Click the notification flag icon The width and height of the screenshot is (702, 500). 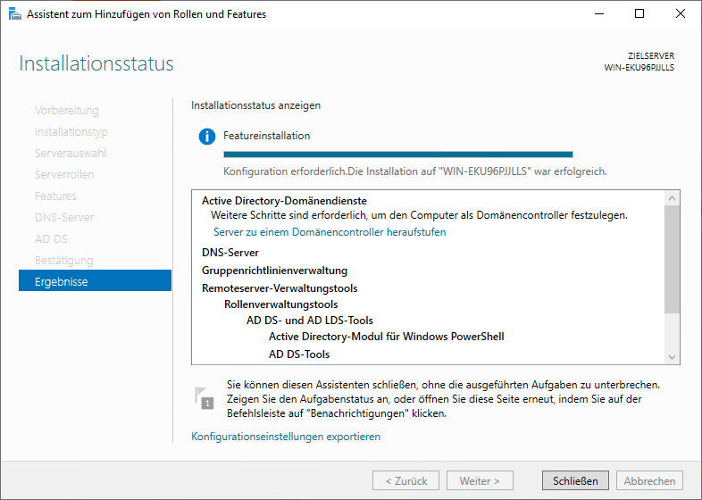tap(205, 398)
